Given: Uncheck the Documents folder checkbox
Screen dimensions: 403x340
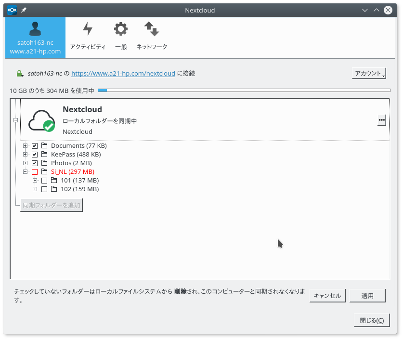Looking at the screenshot, I should pos(35,146).
